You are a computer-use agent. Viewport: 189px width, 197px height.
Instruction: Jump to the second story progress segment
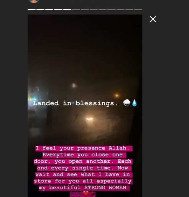[x=40, y=10]
